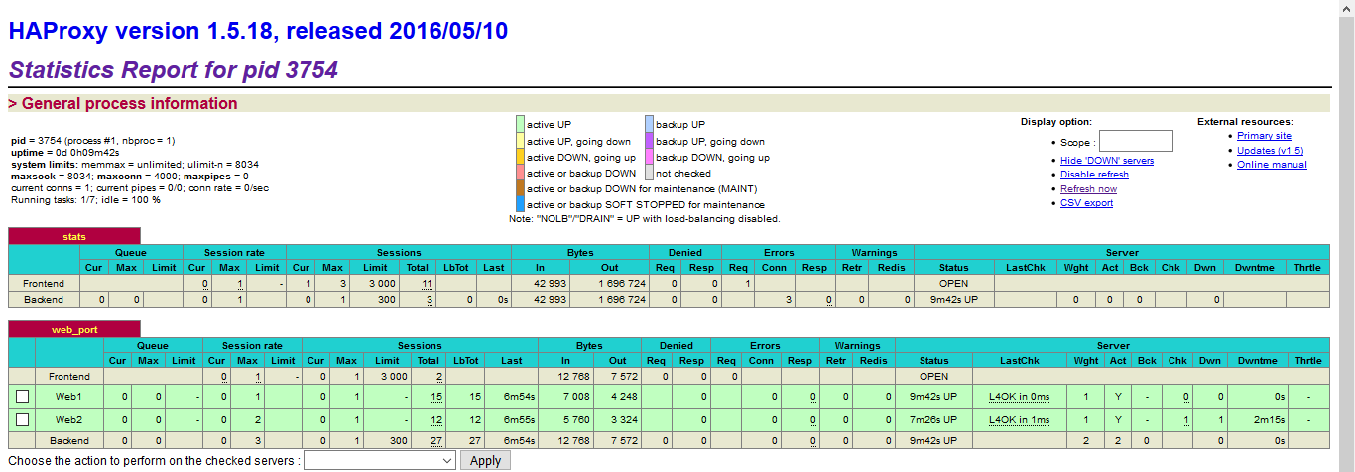The width and height of the screenshot is (1355, 472).
Task: Click into the Scope input field
Action: pyautogui.click(x=1136, y=142)
